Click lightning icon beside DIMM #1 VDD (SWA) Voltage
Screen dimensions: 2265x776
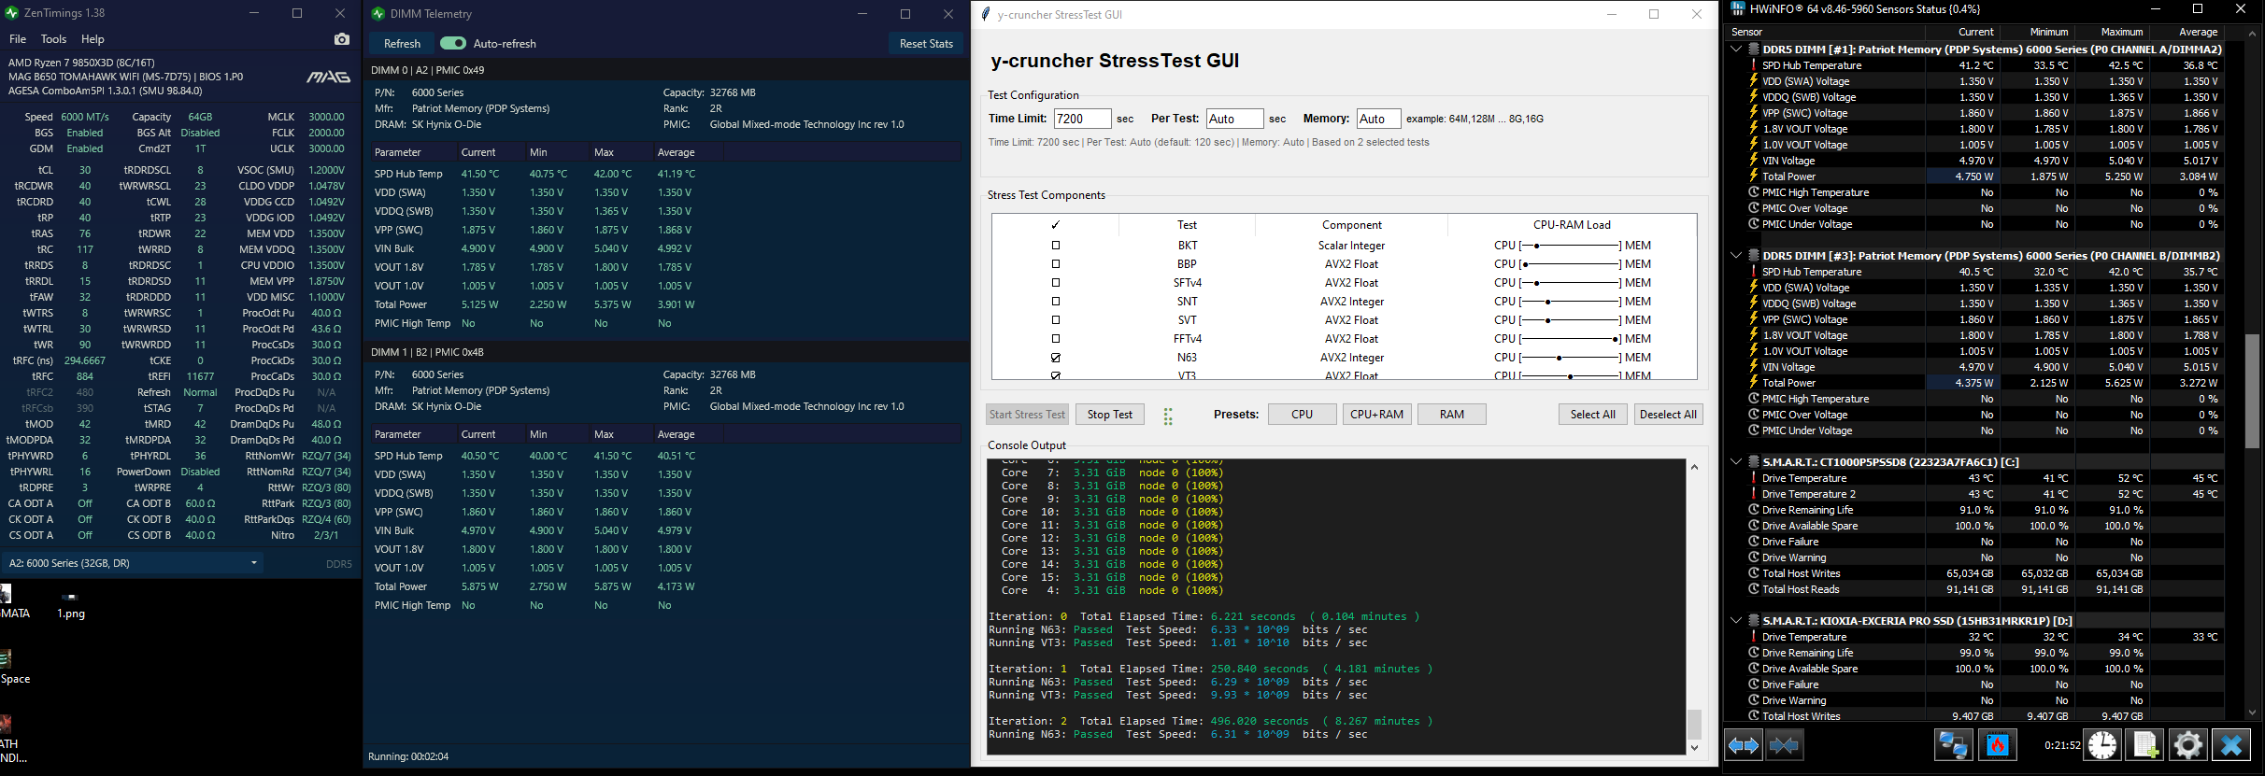(1754, 81)
